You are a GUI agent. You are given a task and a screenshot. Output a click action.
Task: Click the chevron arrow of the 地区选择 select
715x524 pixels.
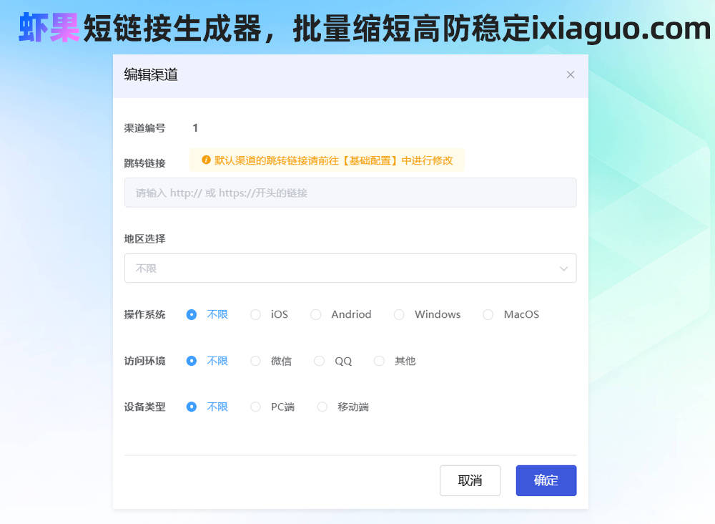(563, 268)
